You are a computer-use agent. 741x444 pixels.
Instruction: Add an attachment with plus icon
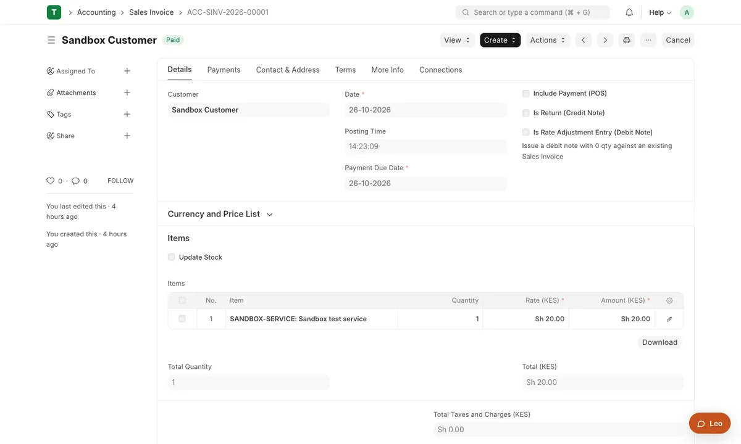click(127, 92)
